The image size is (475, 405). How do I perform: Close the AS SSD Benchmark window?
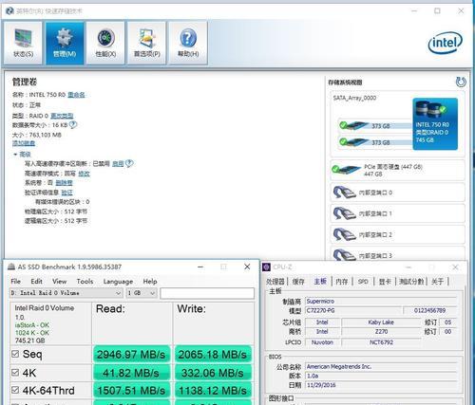point(247,267)
